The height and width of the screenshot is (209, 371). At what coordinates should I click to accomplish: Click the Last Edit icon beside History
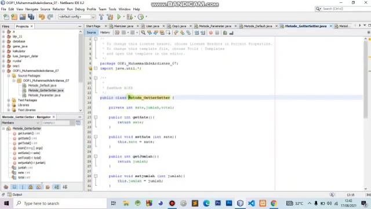[x=117, y=33]
